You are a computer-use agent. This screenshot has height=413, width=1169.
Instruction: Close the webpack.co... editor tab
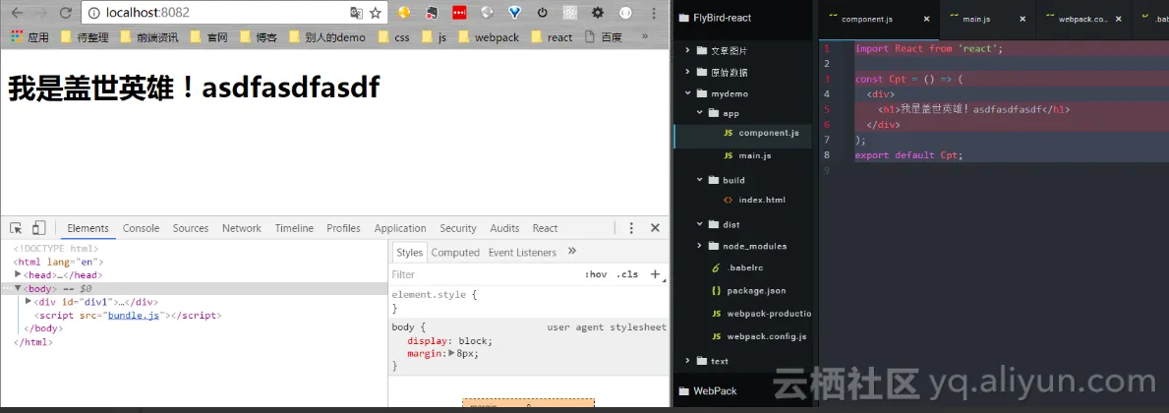[x=1118, y=20]
